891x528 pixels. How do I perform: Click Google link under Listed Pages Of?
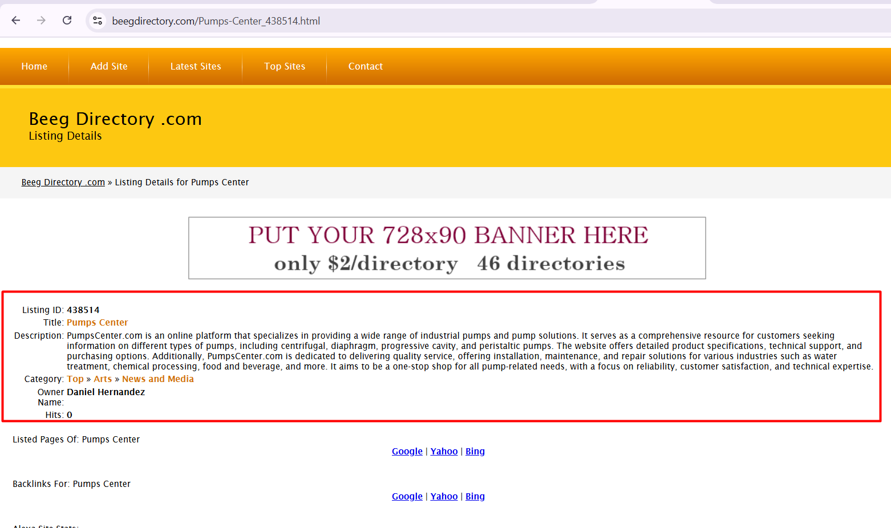coord(407,452)
